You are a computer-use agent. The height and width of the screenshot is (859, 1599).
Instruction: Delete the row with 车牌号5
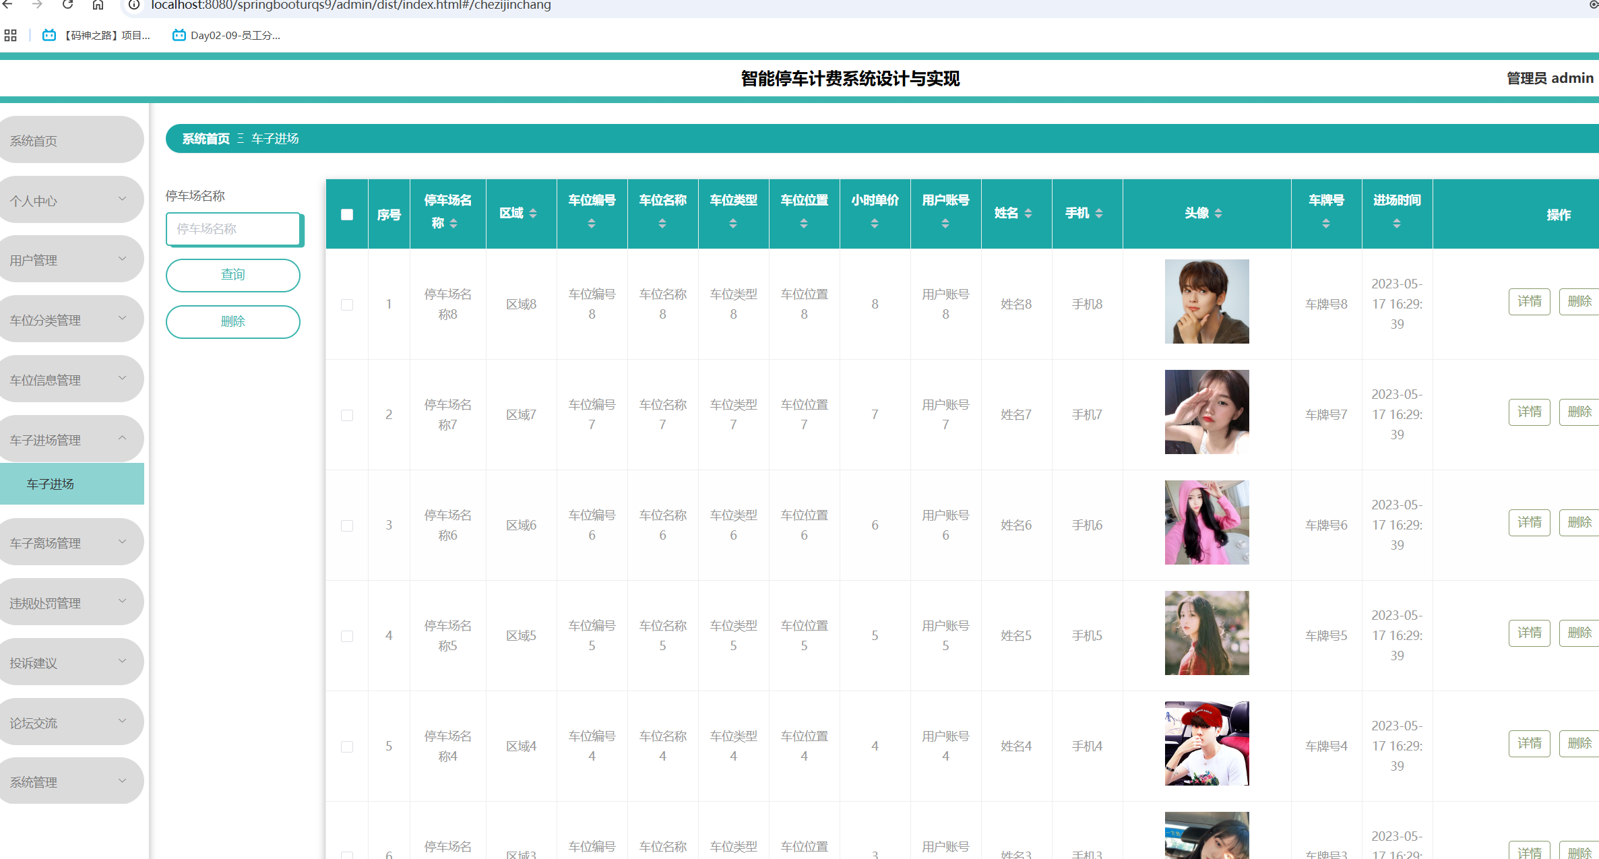click(1579, 633)
